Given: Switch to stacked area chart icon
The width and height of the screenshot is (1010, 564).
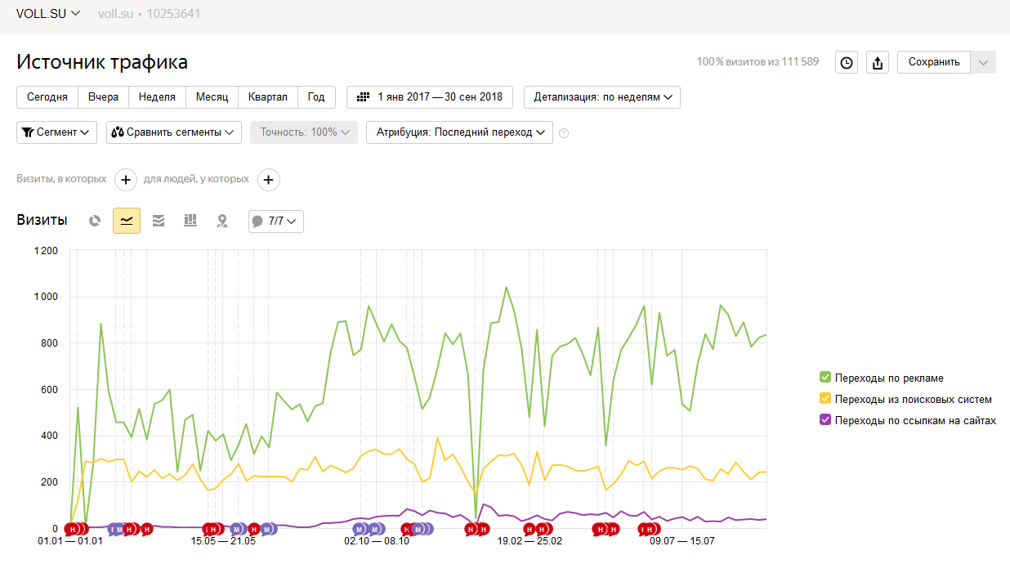Looking at the screenshot, I should pos(159,221).
